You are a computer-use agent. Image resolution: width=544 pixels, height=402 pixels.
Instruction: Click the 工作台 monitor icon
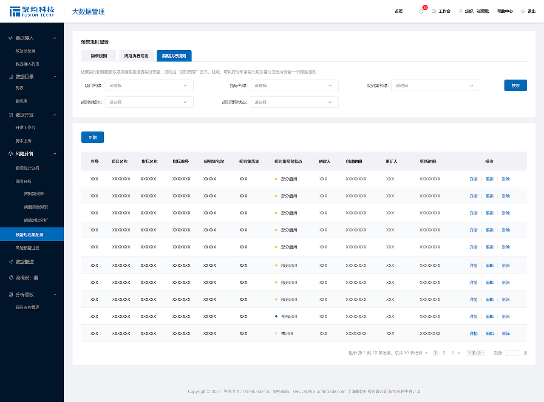[x=433, y=11]
